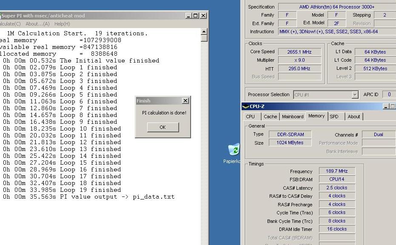Screen dimensions: 396x245
Task: Click the 'Loop 1 finished' line
Action: [60, 68]
